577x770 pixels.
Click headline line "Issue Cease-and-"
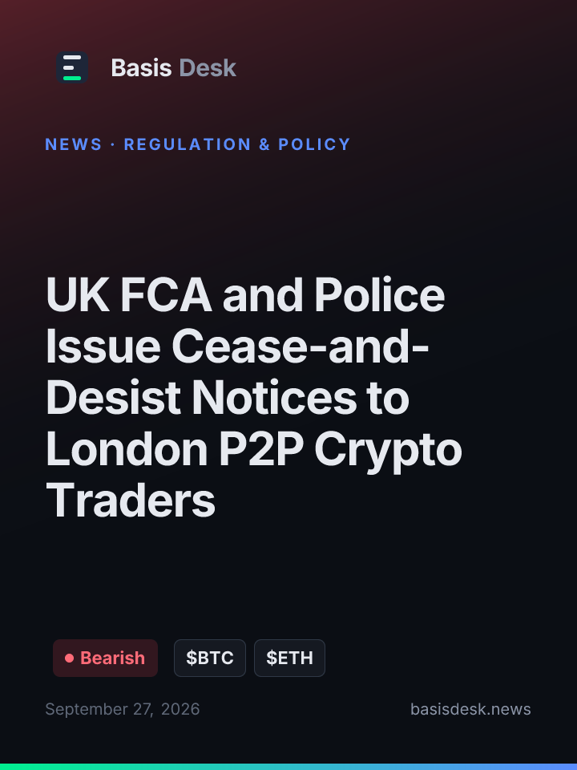pyautogui.click(x=237, y=346)
